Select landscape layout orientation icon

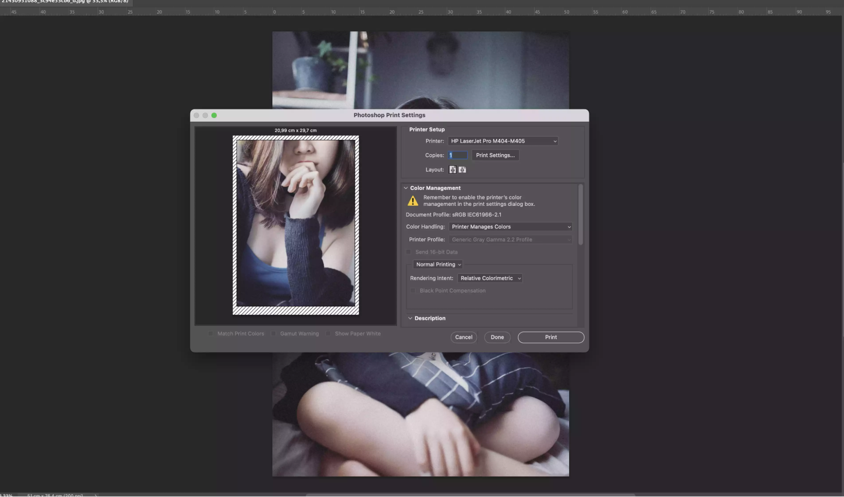point(462,169)
